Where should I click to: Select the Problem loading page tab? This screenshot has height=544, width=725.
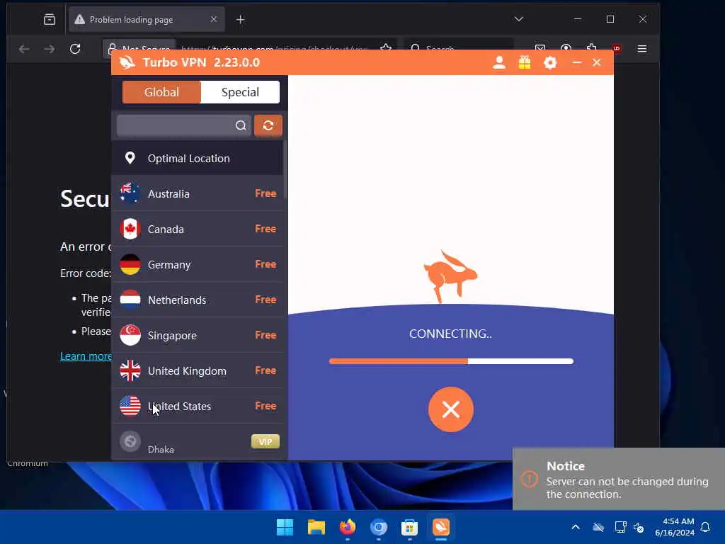(147, 19)
